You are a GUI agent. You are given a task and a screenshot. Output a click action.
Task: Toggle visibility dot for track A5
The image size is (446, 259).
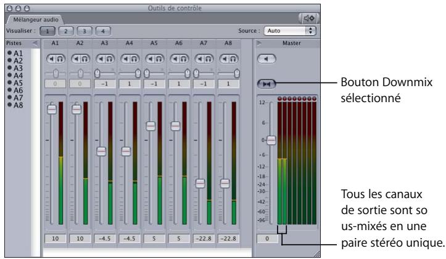point(9,82)
